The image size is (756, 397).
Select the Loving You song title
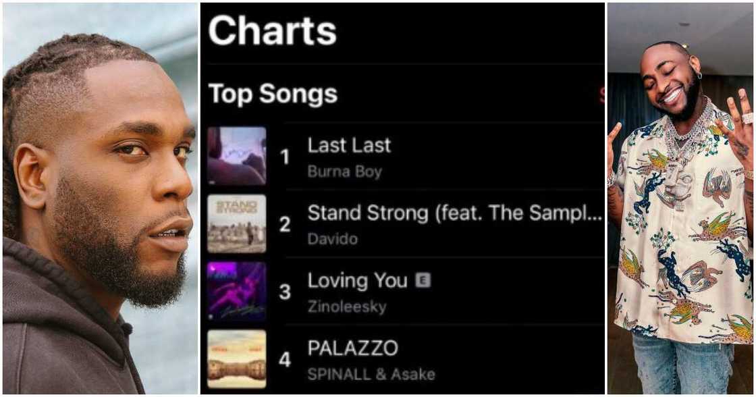pyautogui.click(x=357, y=281)
